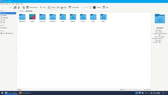Open the View menu
The image size is (168, 95).
coord(7,4)
